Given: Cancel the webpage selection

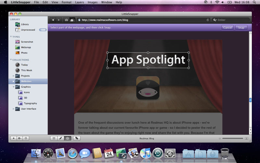Looking at the screenshot, I should [227, 28].
